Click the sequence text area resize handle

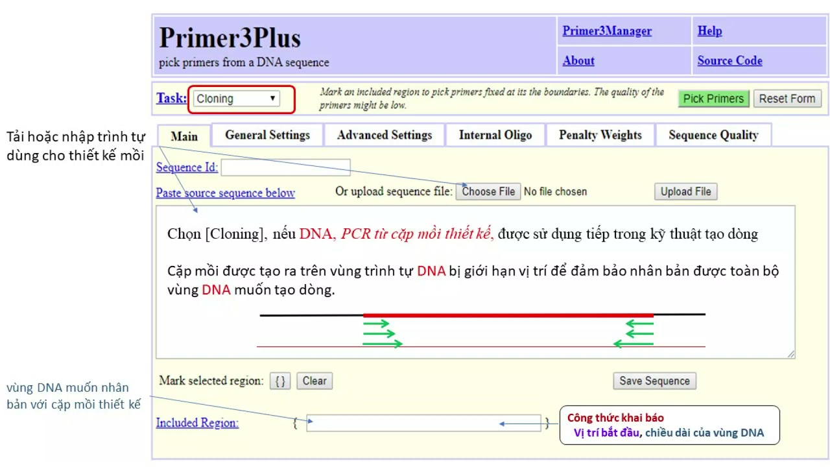(x=790, y=354)
